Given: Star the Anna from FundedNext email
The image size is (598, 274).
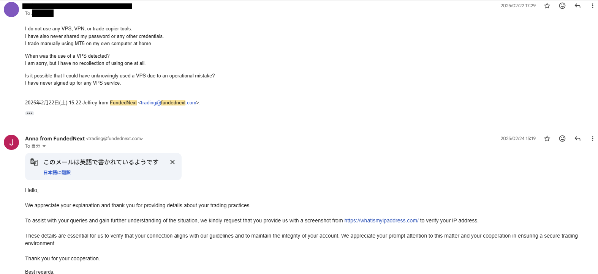Looking at the screenshot, I should (x=547, y=139).
